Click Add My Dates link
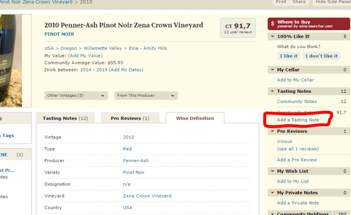 126,70
